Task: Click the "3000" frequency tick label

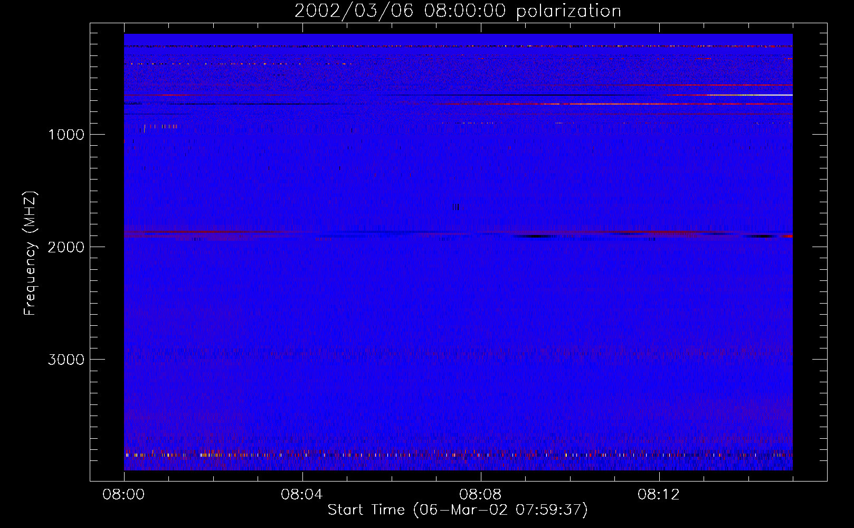Action: [66, 360]
